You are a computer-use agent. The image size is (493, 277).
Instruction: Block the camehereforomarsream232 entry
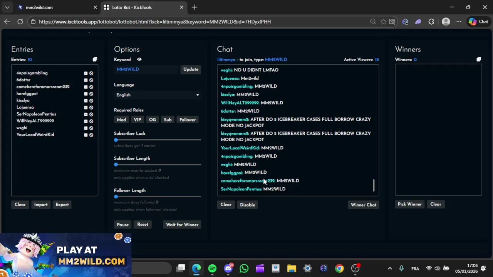click(x=91, y=87)
